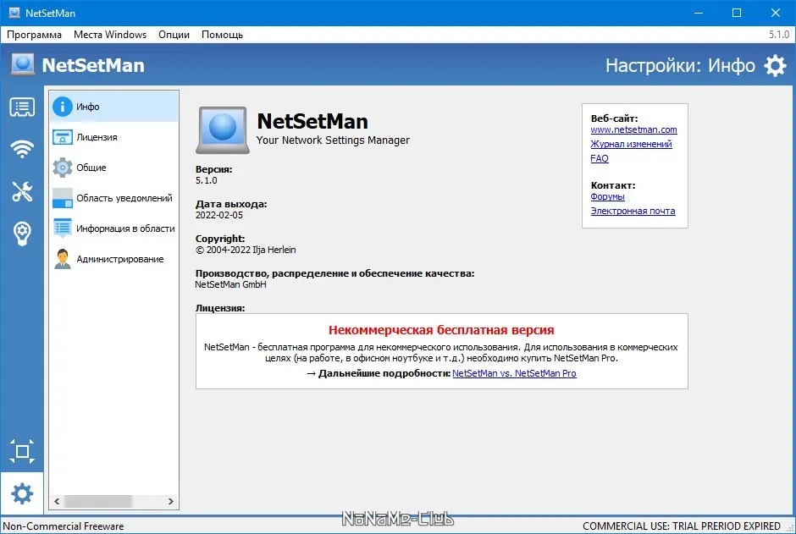Open the Опции menu
Image resolution: width=796 pixels, height=534 pixels.
coord(174,35)
